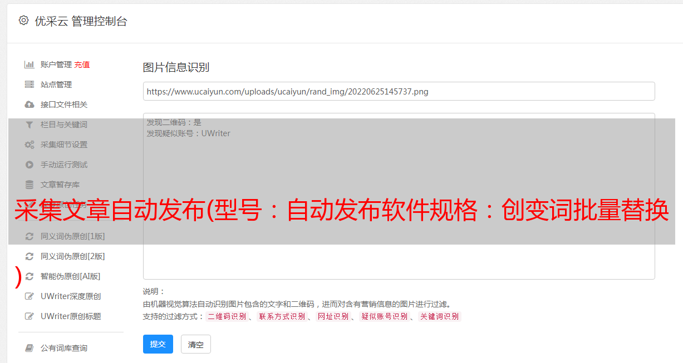Click the server icon for 站点管理
This screenshot has width=683, height=363.
(x=30, y=84)
